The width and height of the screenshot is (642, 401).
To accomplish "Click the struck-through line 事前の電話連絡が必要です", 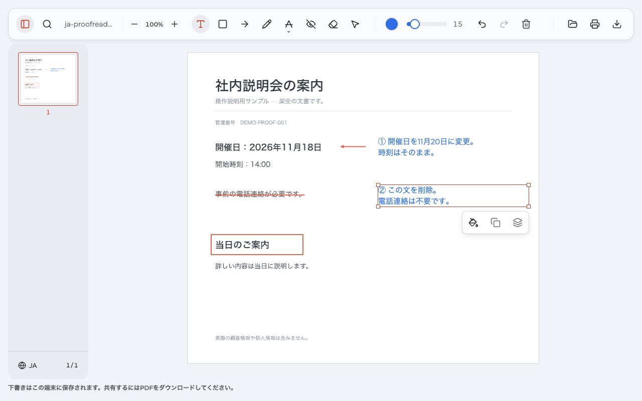I will point(260,194).
